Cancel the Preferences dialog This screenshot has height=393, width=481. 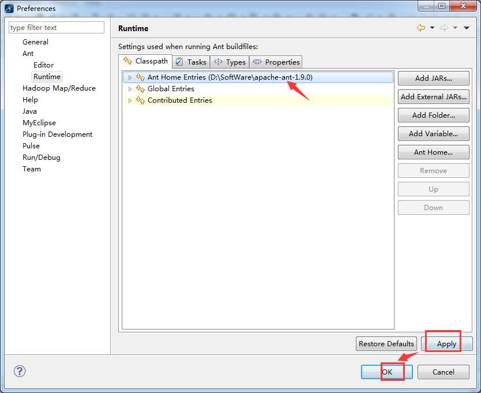click(x=444, y=372)
